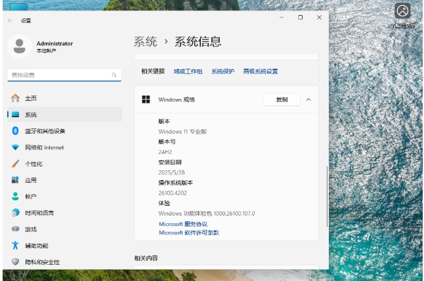Click the 应用 apps icon in sidebar
Image resolution: width=424 pixels, height=281 pixels.
coord(15,180)
